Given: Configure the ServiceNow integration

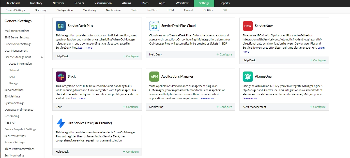Looking at the screenshot, I should (318, 60).
